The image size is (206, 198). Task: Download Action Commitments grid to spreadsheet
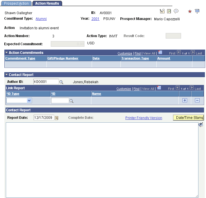coord(160,52)
